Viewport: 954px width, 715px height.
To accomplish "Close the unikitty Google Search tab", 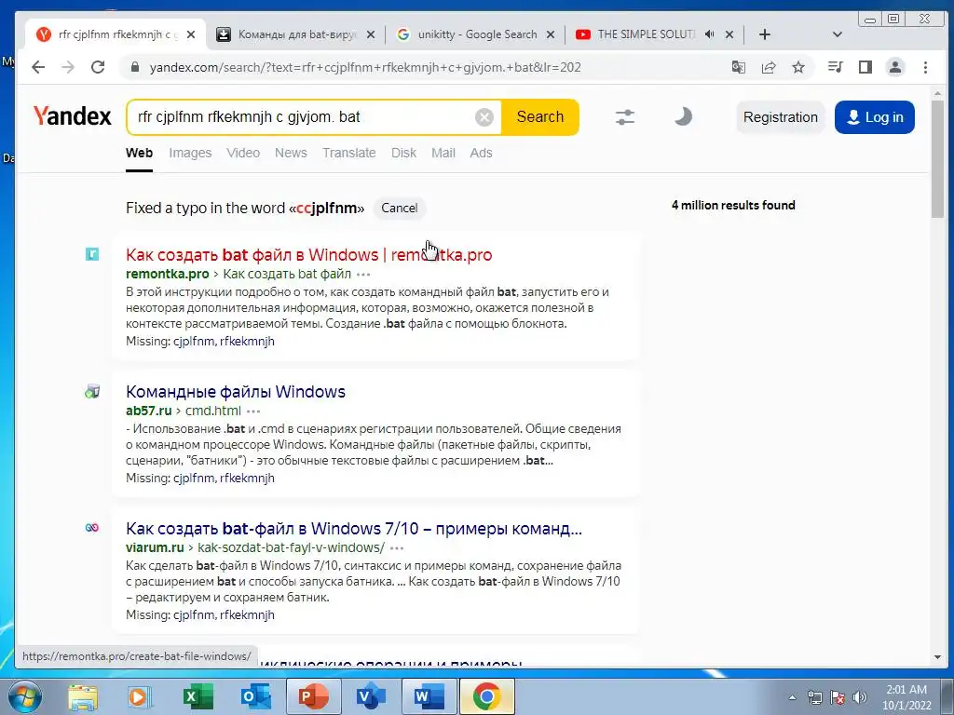I will pos(551,34).
